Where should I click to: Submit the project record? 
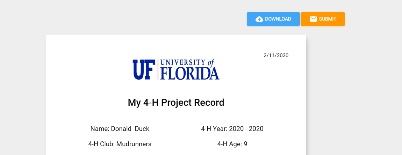click(x=323, y=19)
